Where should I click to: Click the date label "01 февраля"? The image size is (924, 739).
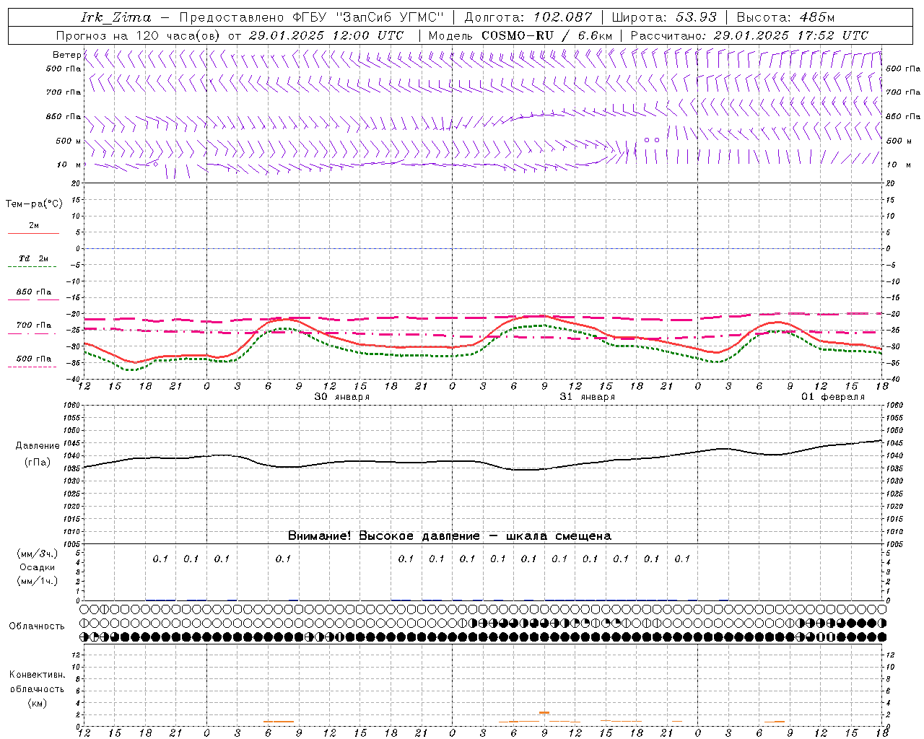pyautogui.click(x=833, y=397)
